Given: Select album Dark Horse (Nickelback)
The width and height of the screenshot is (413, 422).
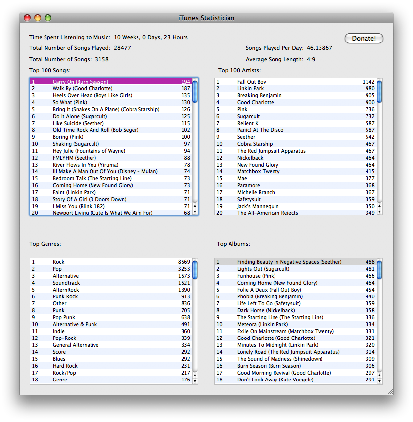Looking at the screenshot, I should coord(296,311).
